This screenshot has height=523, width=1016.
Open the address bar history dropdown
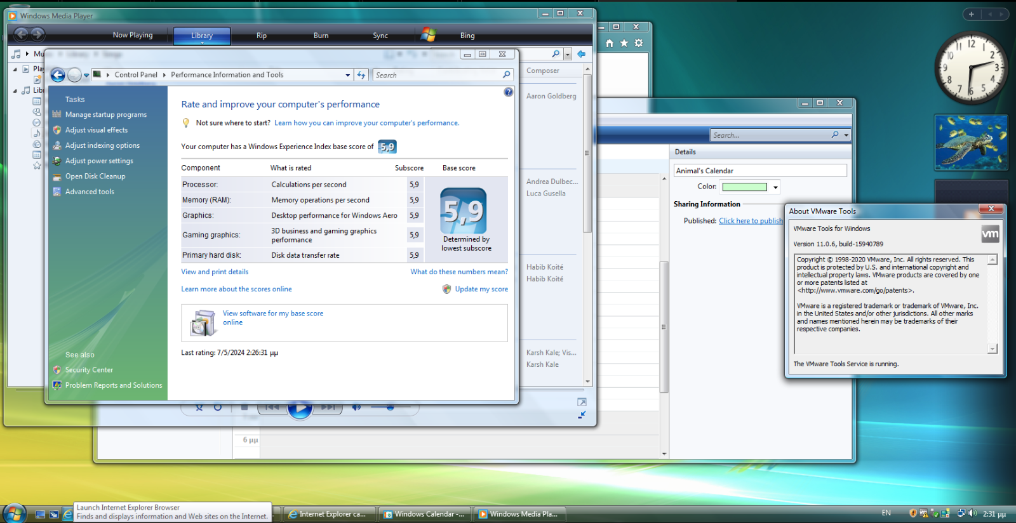pyautogui.click(x=347, y=75)
